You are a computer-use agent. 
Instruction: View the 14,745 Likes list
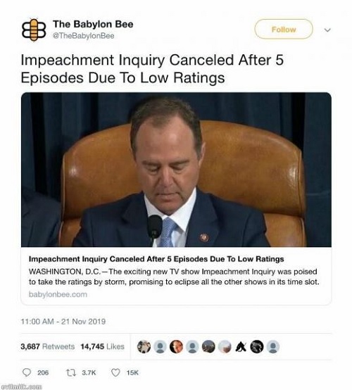[102, 346]
